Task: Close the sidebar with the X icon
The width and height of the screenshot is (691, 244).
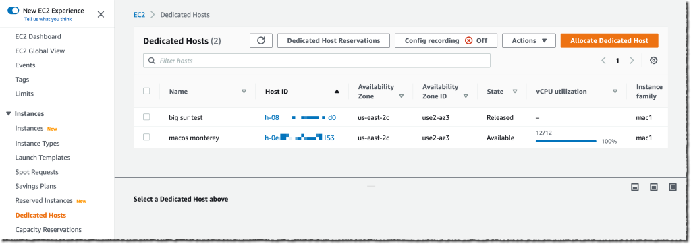Action: click(101, 15)
